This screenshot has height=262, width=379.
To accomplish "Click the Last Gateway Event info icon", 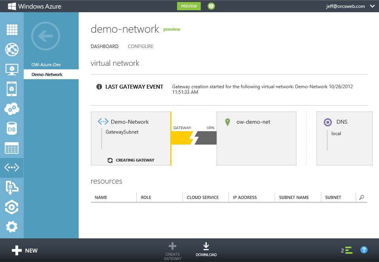I will [99, 87].
